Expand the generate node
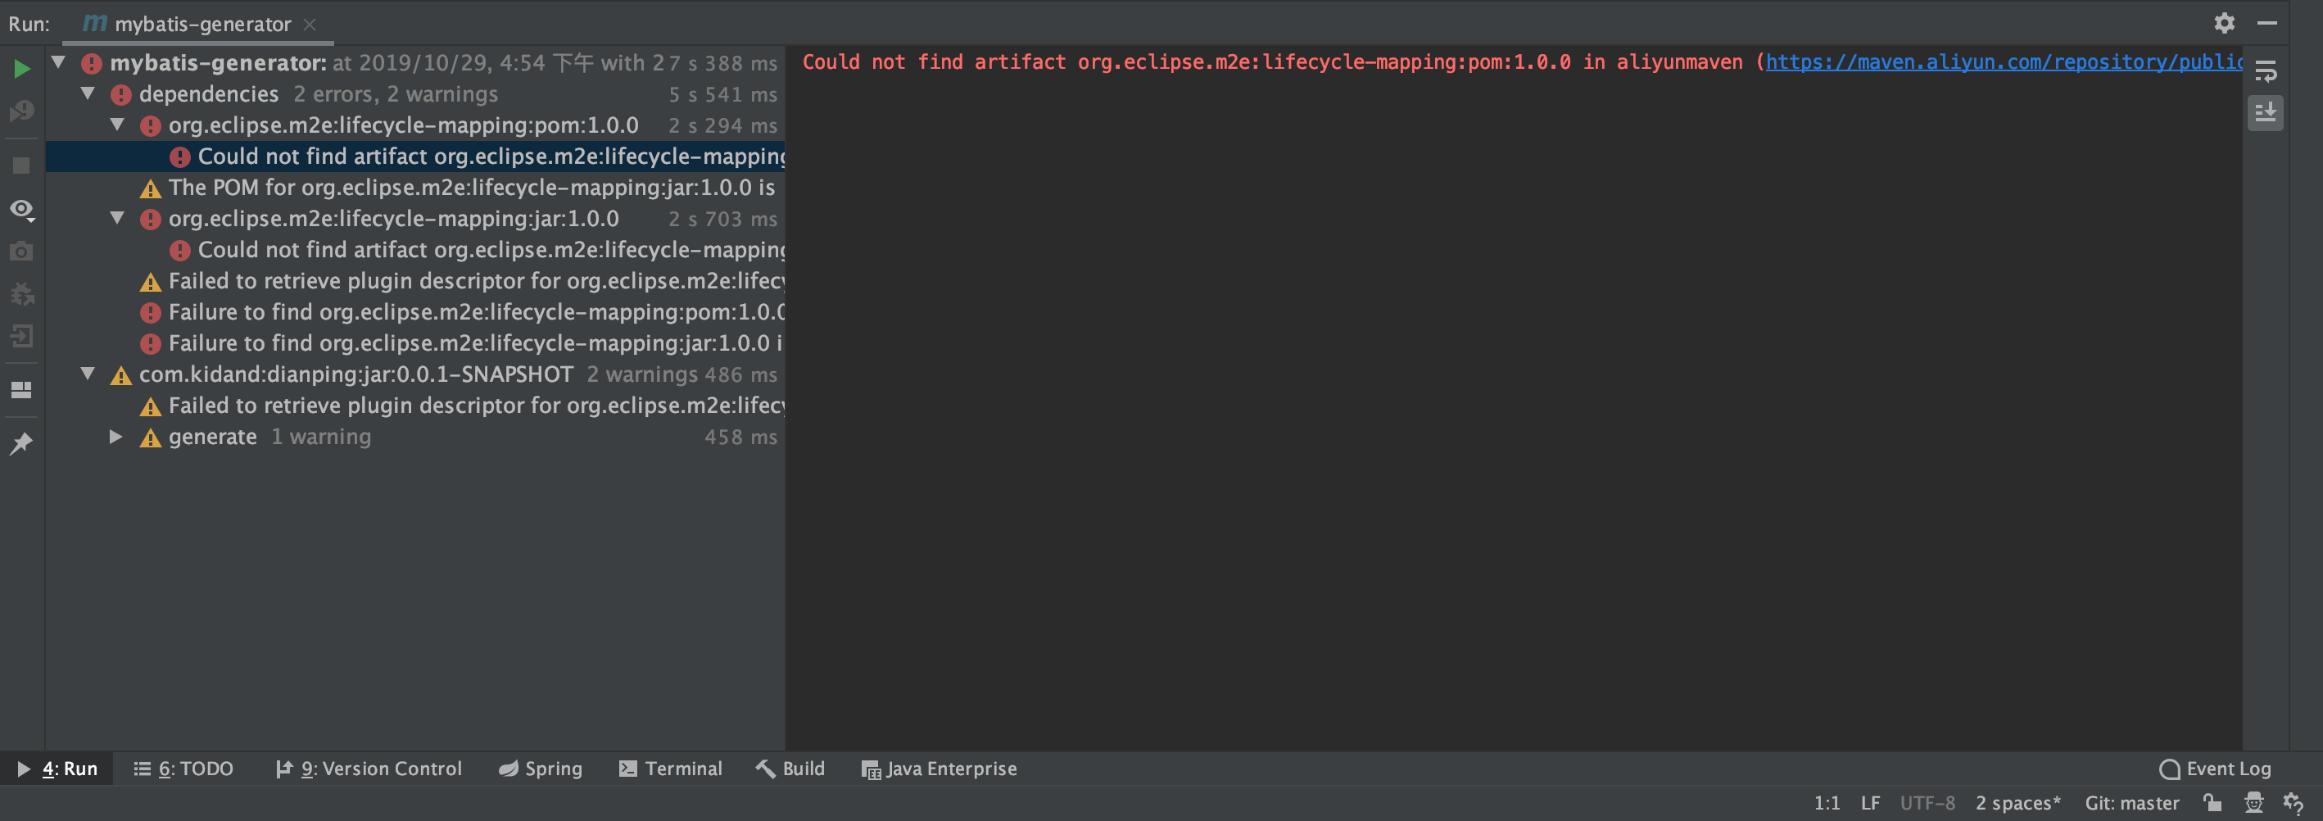2323x821 pixels. 116,436
